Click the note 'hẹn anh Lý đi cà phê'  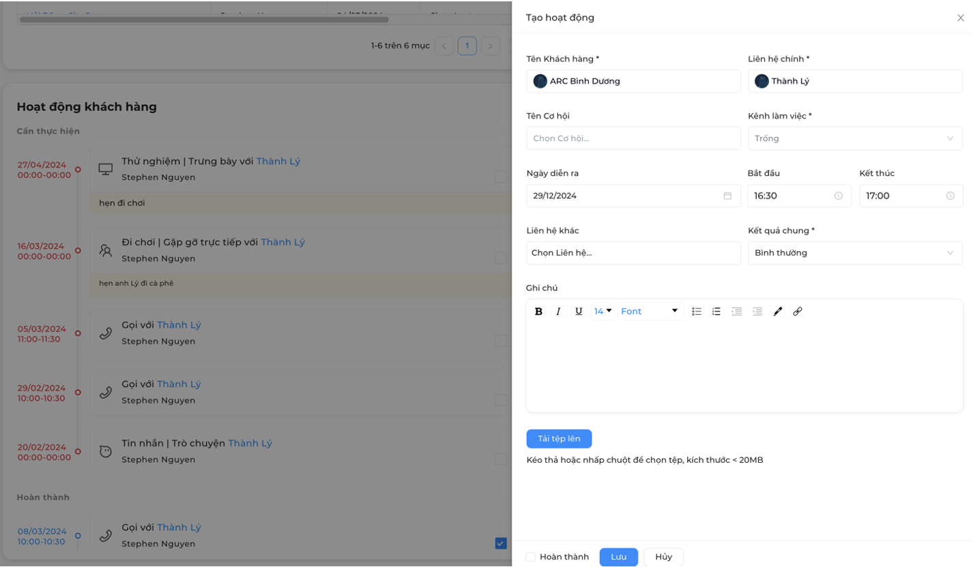136,283
